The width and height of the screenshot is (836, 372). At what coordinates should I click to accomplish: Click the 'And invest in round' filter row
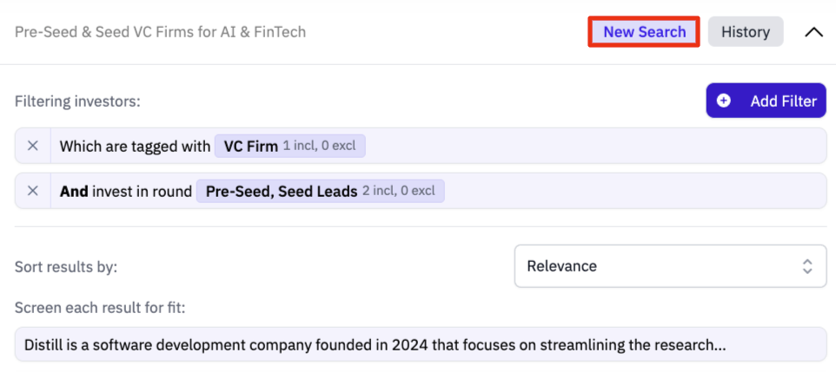tap(421, 191)
